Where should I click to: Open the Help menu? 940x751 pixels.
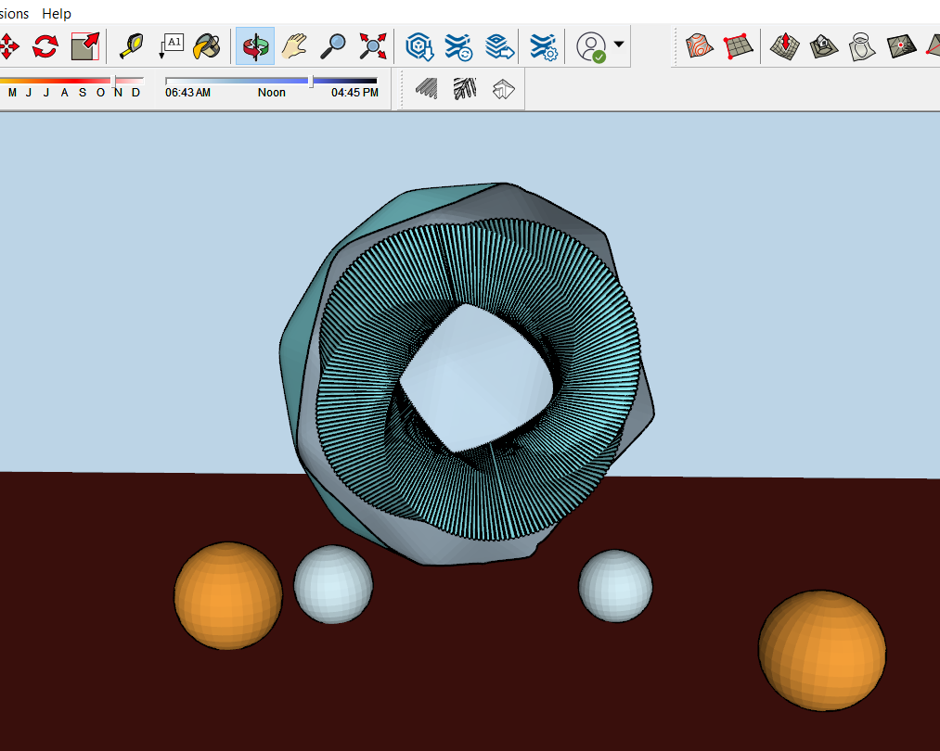tap(57, 14)
